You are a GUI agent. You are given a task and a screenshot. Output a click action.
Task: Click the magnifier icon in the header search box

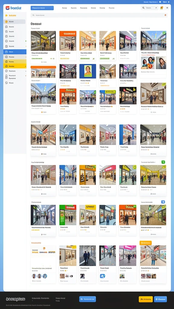(143, 8)
